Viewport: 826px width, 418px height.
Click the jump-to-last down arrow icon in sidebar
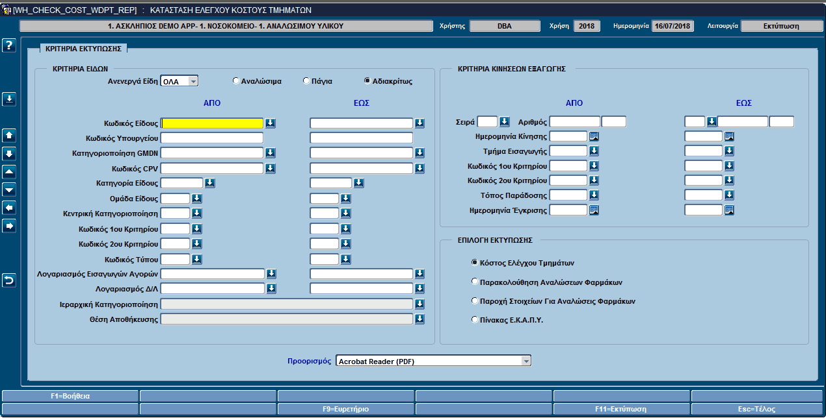tap(9, 154)
